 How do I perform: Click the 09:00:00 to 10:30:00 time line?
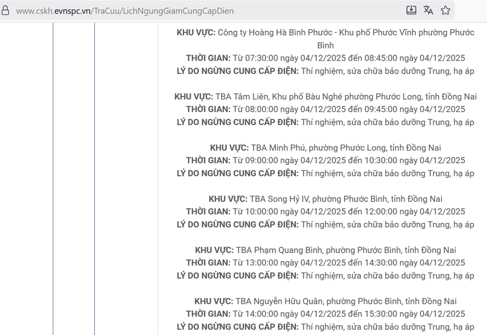pyautogui.click(x=325, y=161)
